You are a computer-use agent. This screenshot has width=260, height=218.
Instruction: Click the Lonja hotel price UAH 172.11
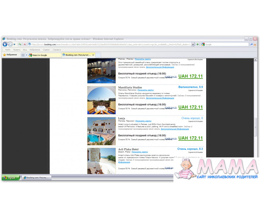[x=190, y=138]
